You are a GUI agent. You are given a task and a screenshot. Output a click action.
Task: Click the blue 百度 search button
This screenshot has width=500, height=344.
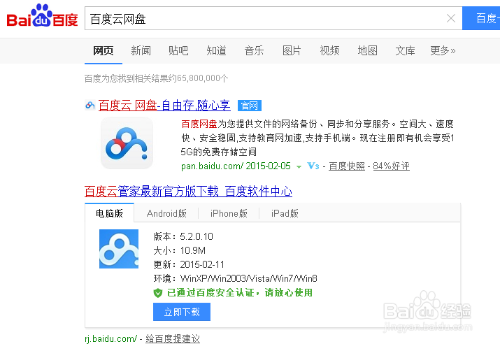coord(481,18)
